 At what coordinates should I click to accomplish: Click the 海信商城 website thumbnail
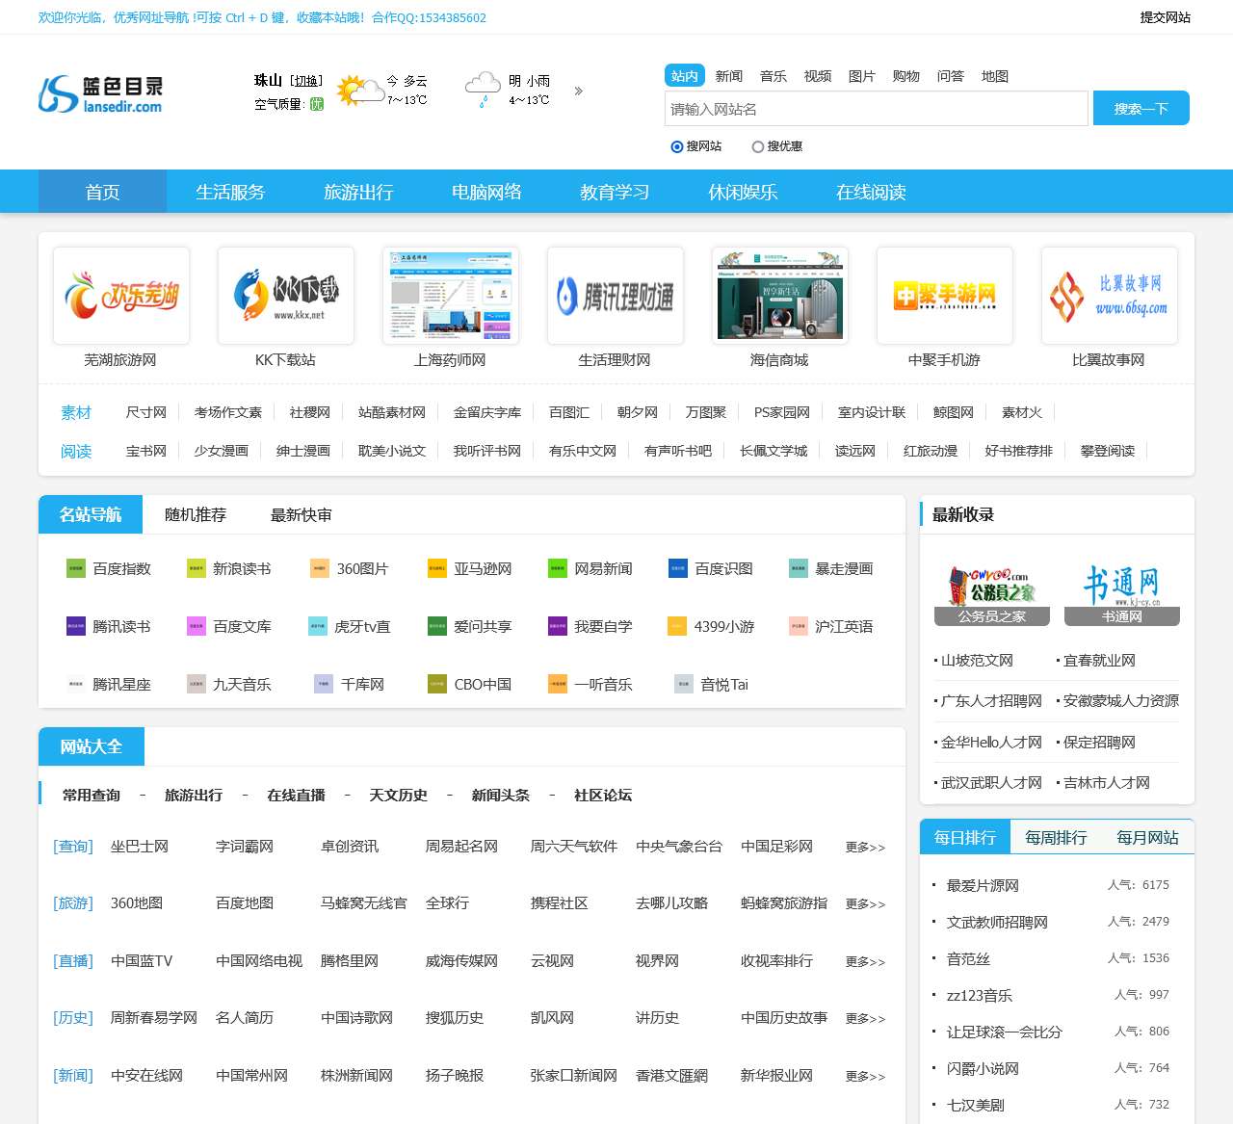[x=779, y=296]
